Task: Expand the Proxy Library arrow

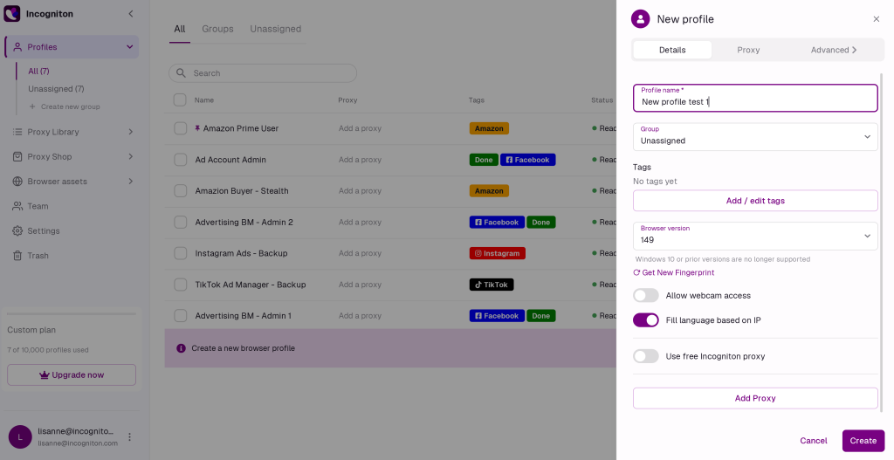Action: coord(131,132)
